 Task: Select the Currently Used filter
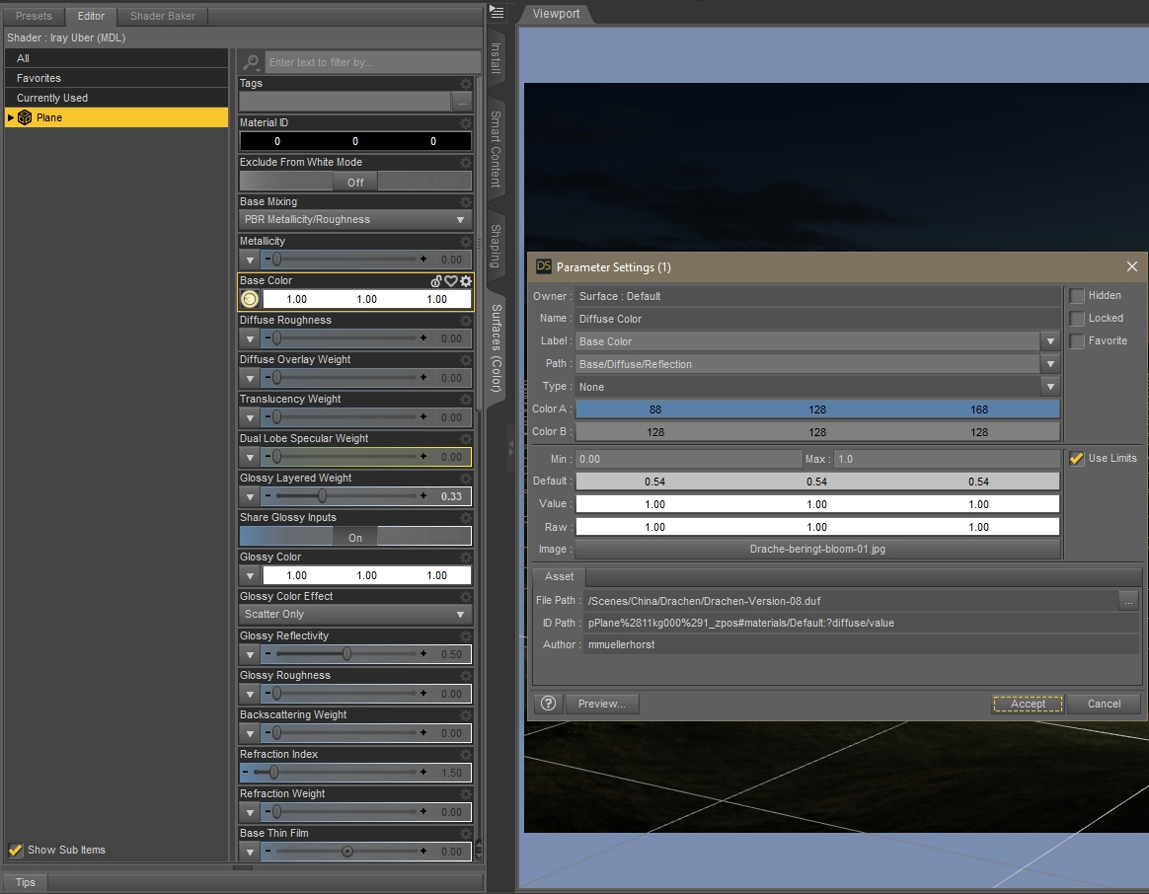click(x=116, y=98)
